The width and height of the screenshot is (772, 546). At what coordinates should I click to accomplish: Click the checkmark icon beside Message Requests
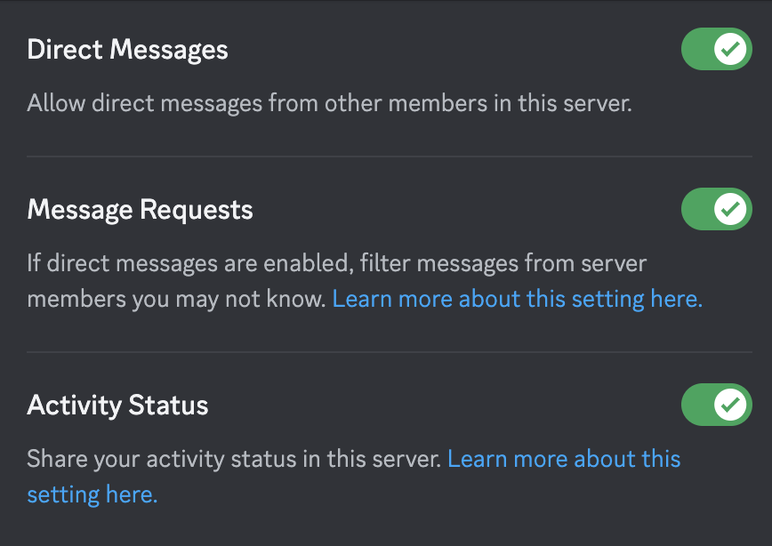coord(731,209)
